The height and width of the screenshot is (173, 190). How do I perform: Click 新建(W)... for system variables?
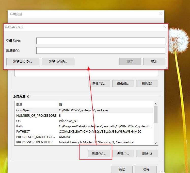tap(99, 153)
